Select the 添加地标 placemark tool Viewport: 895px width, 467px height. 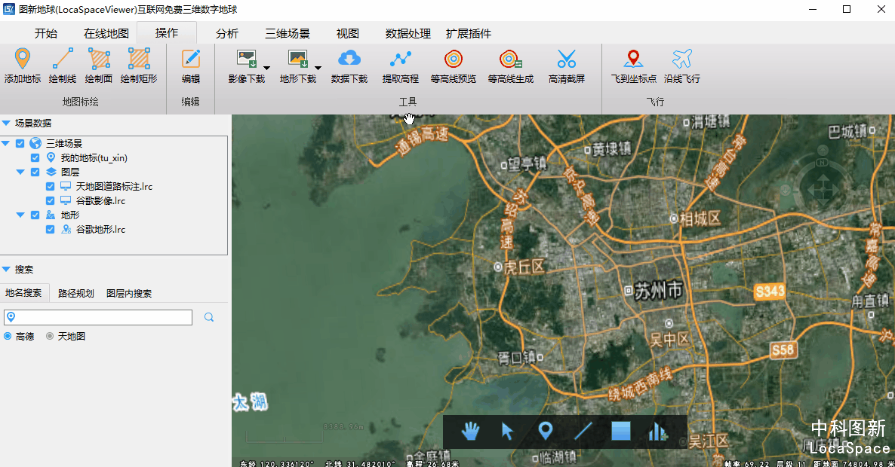(x=22, y=66)
